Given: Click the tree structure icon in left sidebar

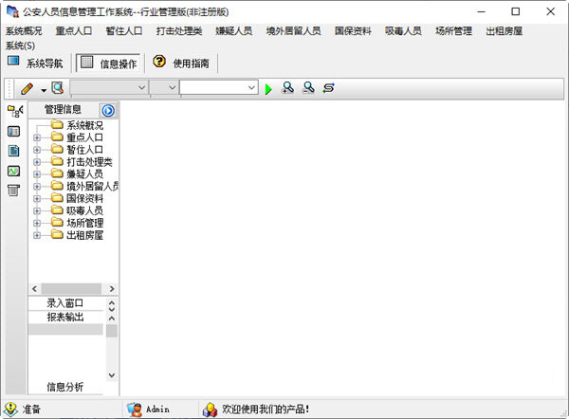Looking at the screenshot, I should click(x=14, y=111).
